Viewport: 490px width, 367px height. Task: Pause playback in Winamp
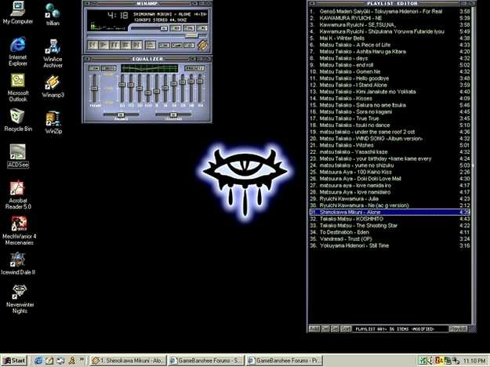click(x=114, y=45)
